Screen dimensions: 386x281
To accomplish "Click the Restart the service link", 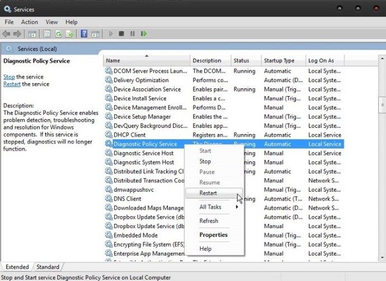I will 12,84.
